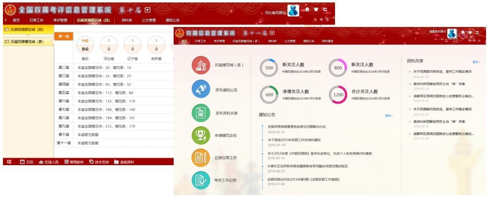This screenshot has width=489, height=198.
Task: Open the session dropdown arrow in front window title
Action: click(272, 32)
